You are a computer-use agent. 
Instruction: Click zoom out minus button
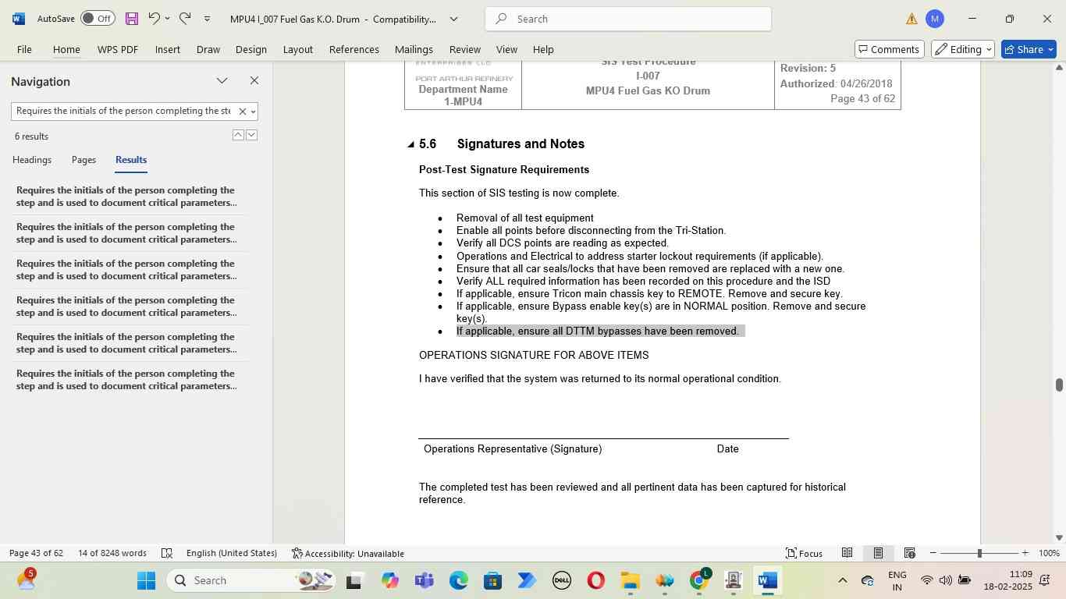[933, 553]
